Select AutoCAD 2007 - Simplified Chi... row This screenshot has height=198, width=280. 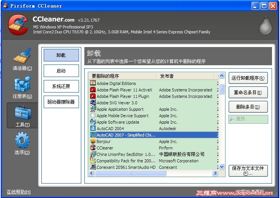point(153,135)
